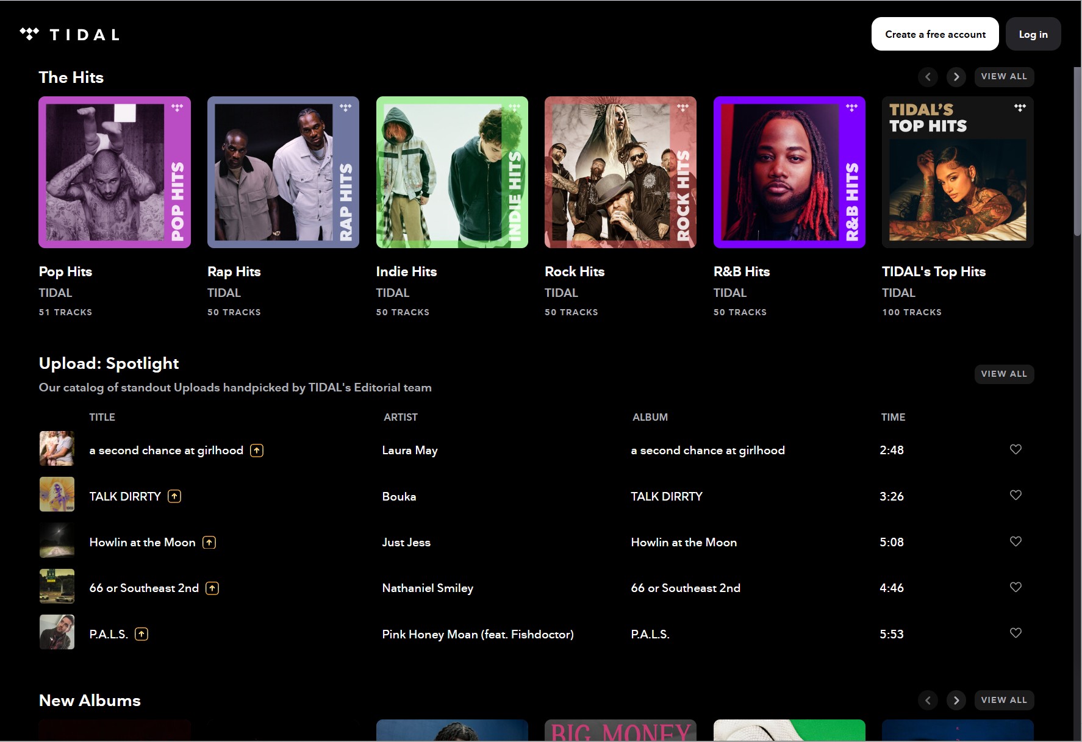
Task: Create a free account
Action: pyautogui.click(x=935, y=34)
